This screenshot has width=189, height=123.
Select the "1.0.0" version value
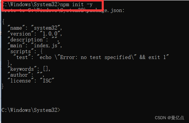pos(51,34)
